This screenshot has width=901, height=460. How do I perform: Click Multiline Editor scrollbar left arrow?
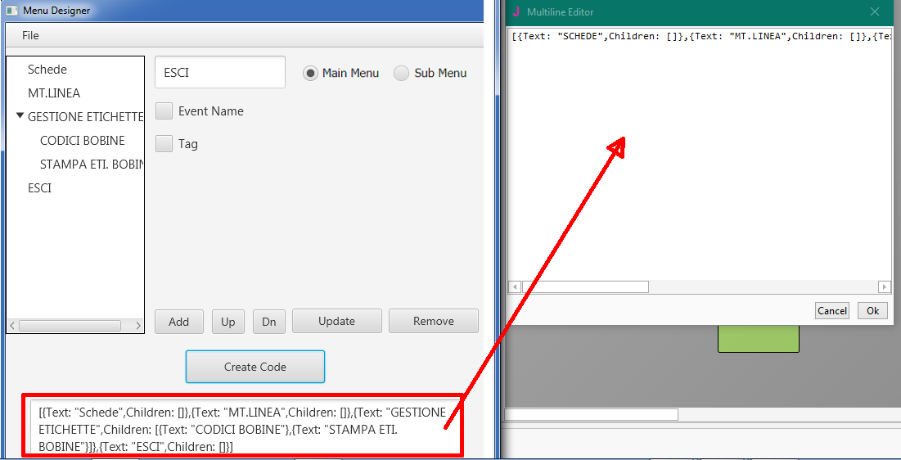click(x=515, y=287)
